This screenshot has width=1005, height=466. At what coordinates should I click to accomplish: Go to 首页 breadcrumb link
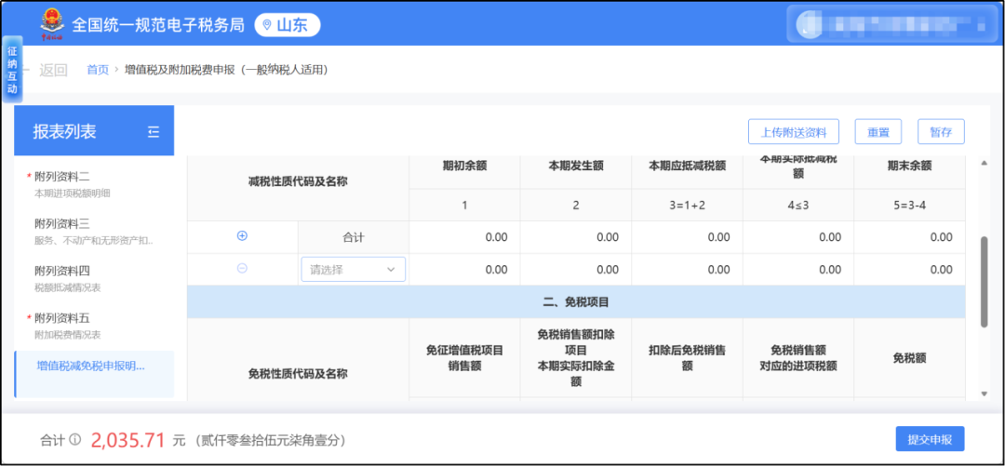point(98,70)
